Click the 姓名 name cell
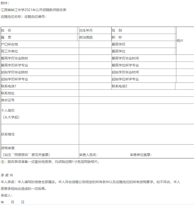The image size is (194, 205). point(39,30)
